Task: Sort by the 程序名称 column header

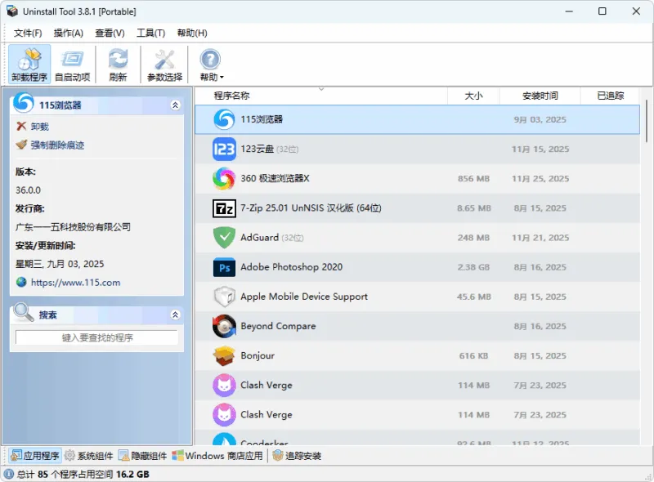Action: coord(321,96)
